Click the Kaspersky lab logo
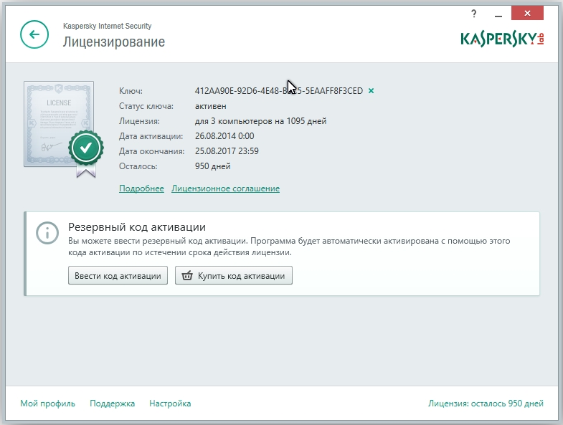 pos(502,39)
